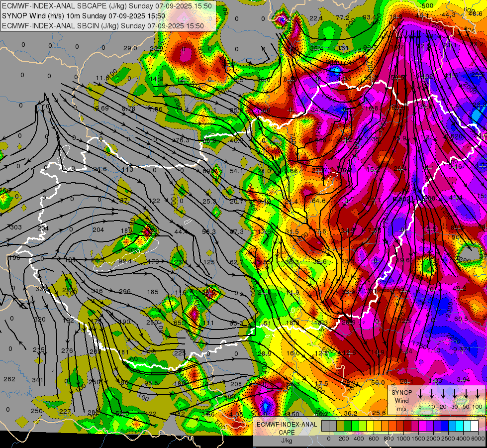Pick the yellow swatch in CAPE legend
This screenshot has height=448, width=487.
pyautogui.click(x=370, y=426)
